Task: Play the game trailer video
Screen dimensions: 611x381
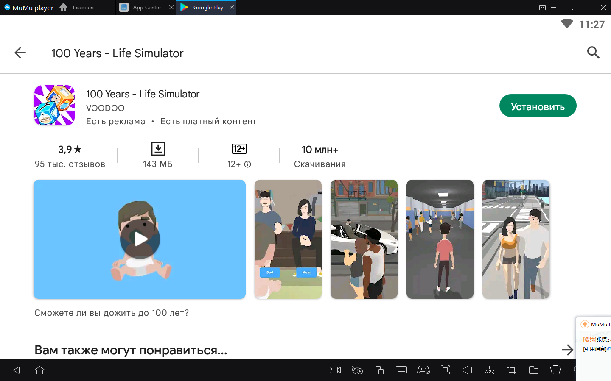Action: tap(140, 239)
